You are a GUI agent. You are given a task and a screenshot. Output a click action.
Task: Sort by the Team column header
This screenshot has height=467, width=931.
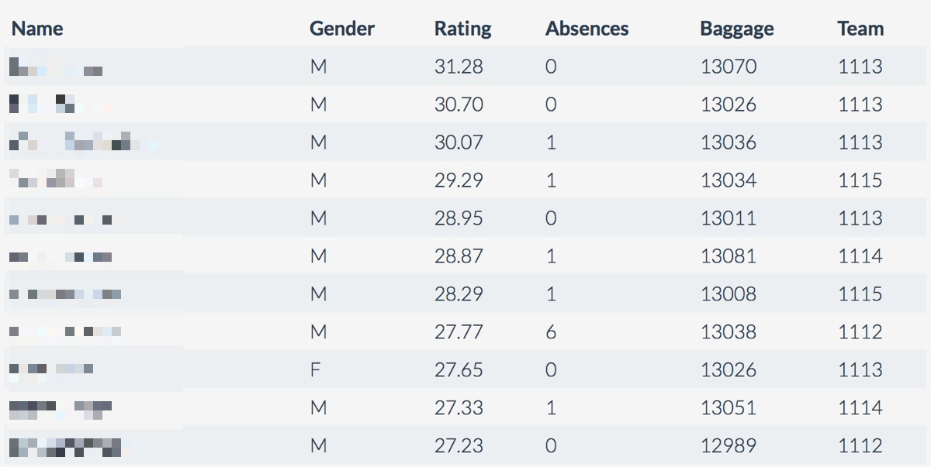pyautogui.click(x=860, y=29)
